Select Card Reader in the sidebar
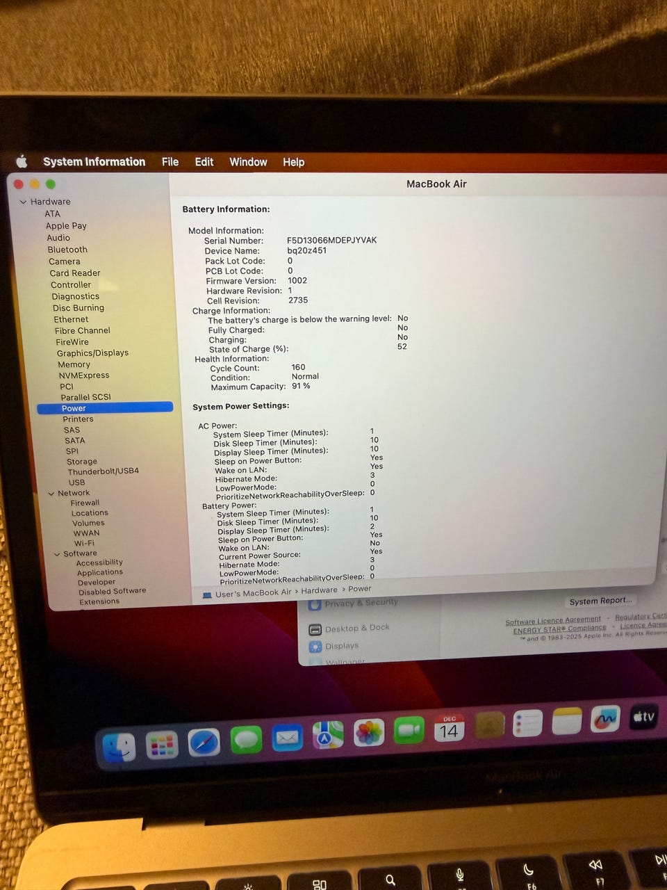The width and height of the screenshot is (667, 890). [75, 273]
